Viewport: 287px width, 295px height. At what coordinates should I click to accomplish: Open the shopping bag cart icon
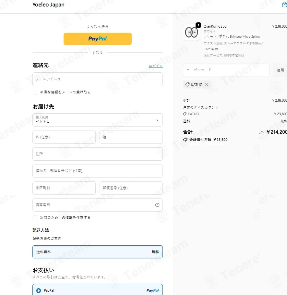[284, 5]
